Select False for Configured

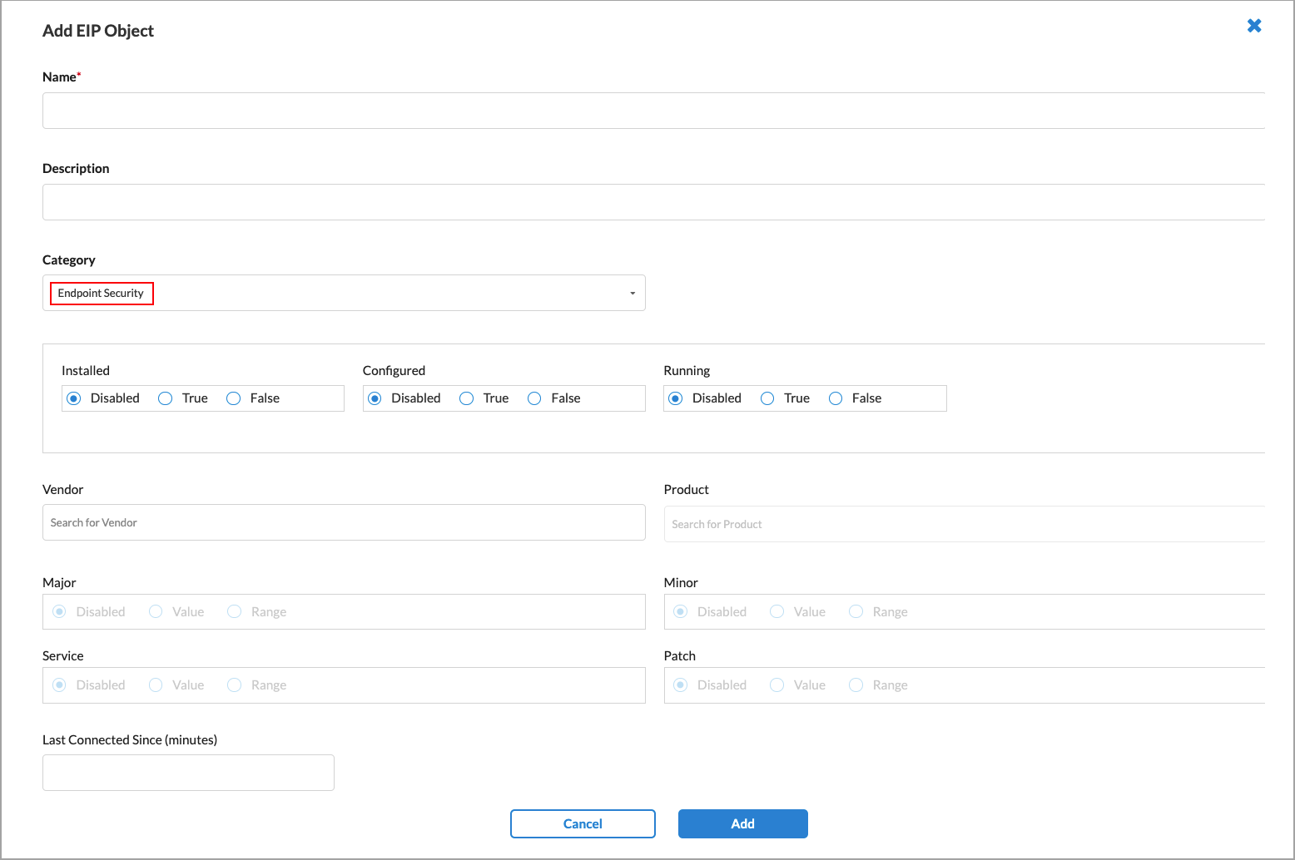[x=533, y=398]
